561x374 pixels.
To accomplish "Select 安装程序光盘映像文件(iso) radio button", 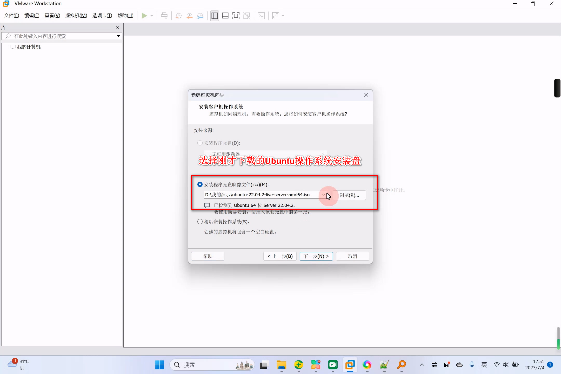I will 200,184.
